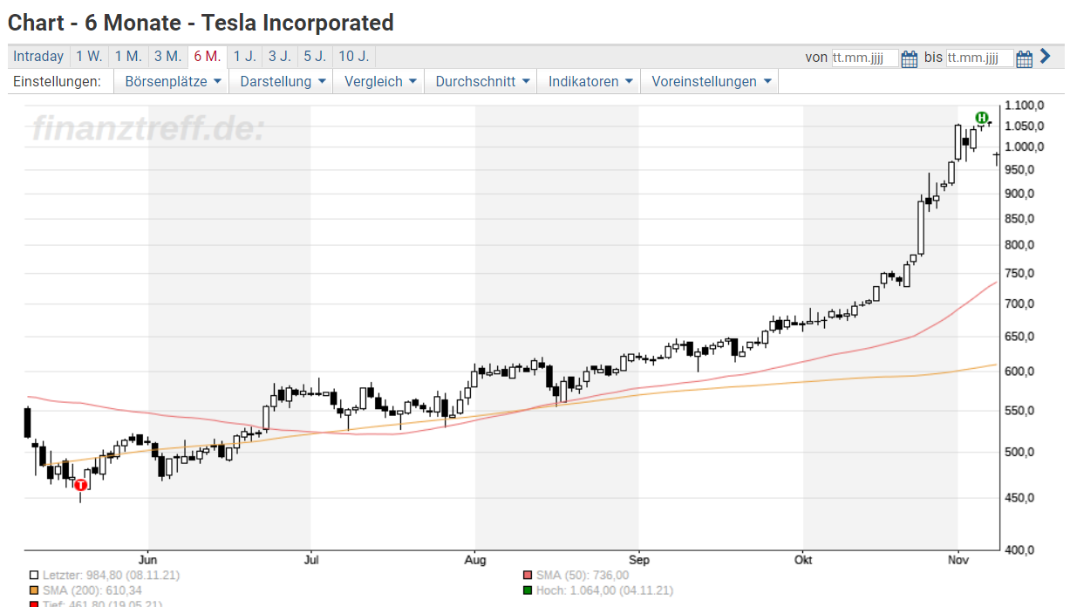Click the blue arrow to apply date range
1070x607 pixels.
[1046, 57]
